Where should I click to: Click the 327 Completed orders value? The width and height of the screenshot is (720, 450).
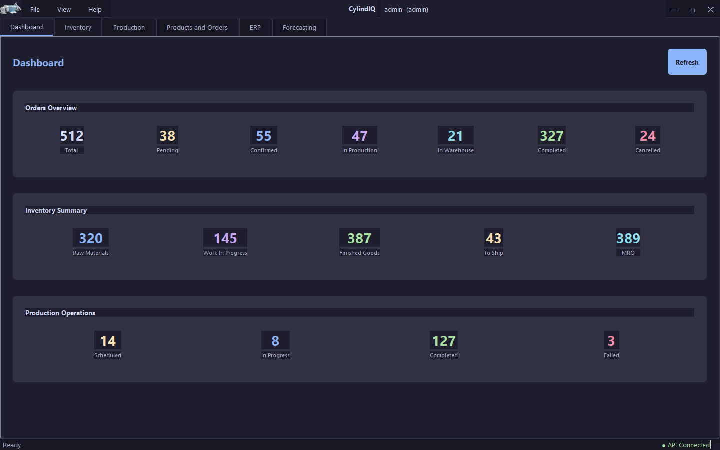[552, 136]
